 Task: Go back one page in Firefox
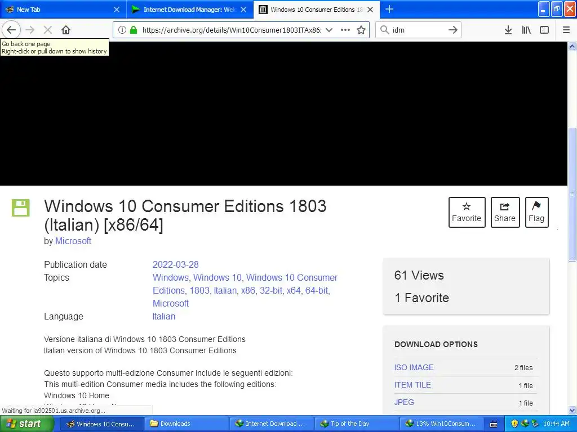coord(11,30)
